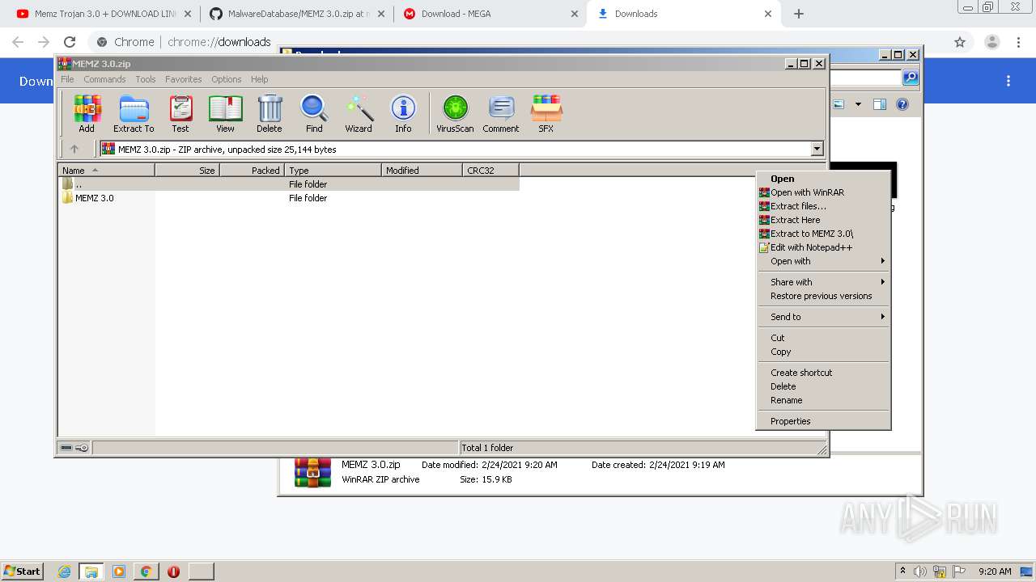Viewport: 1036px width, 582px height.
Task: Choose Restore previous versions
Action: 823,296
